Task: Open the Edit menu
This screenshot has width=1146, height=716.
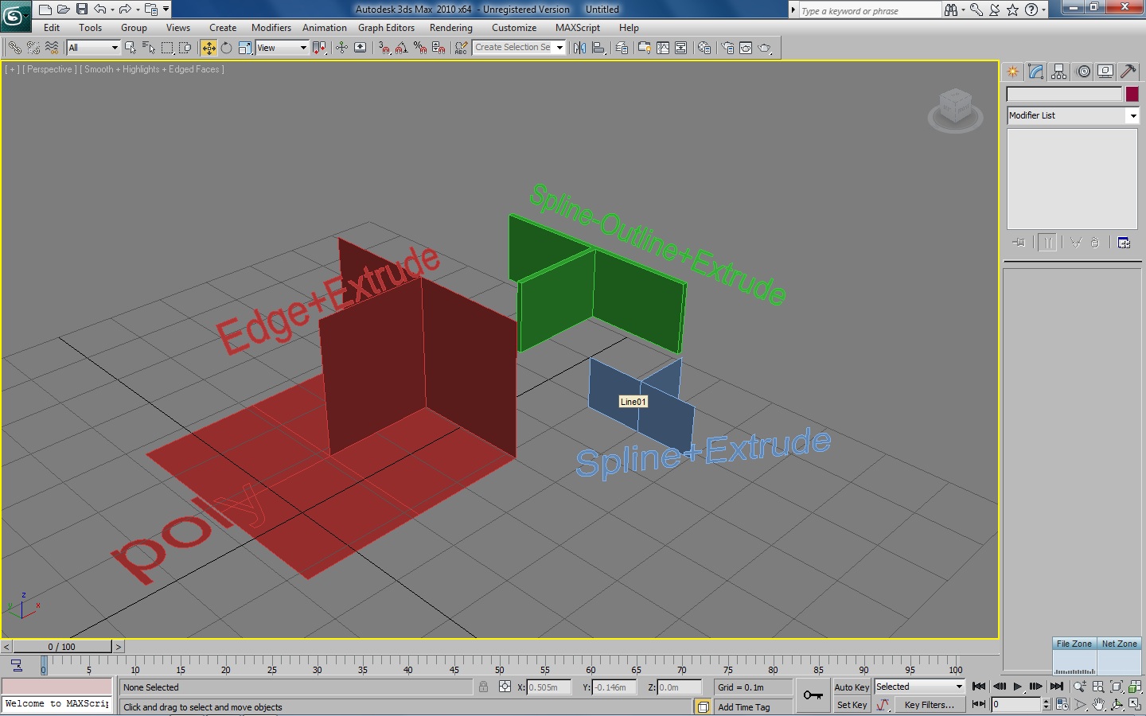Action: (52, 28)
